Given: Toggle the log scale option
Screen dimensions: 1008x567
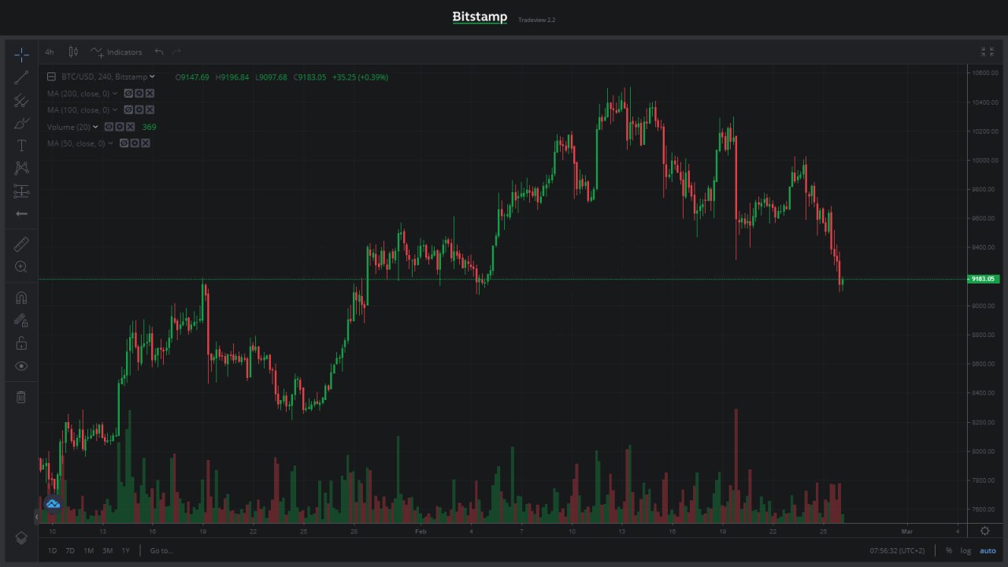Looking at the screenshot, I should click(965, 550).
